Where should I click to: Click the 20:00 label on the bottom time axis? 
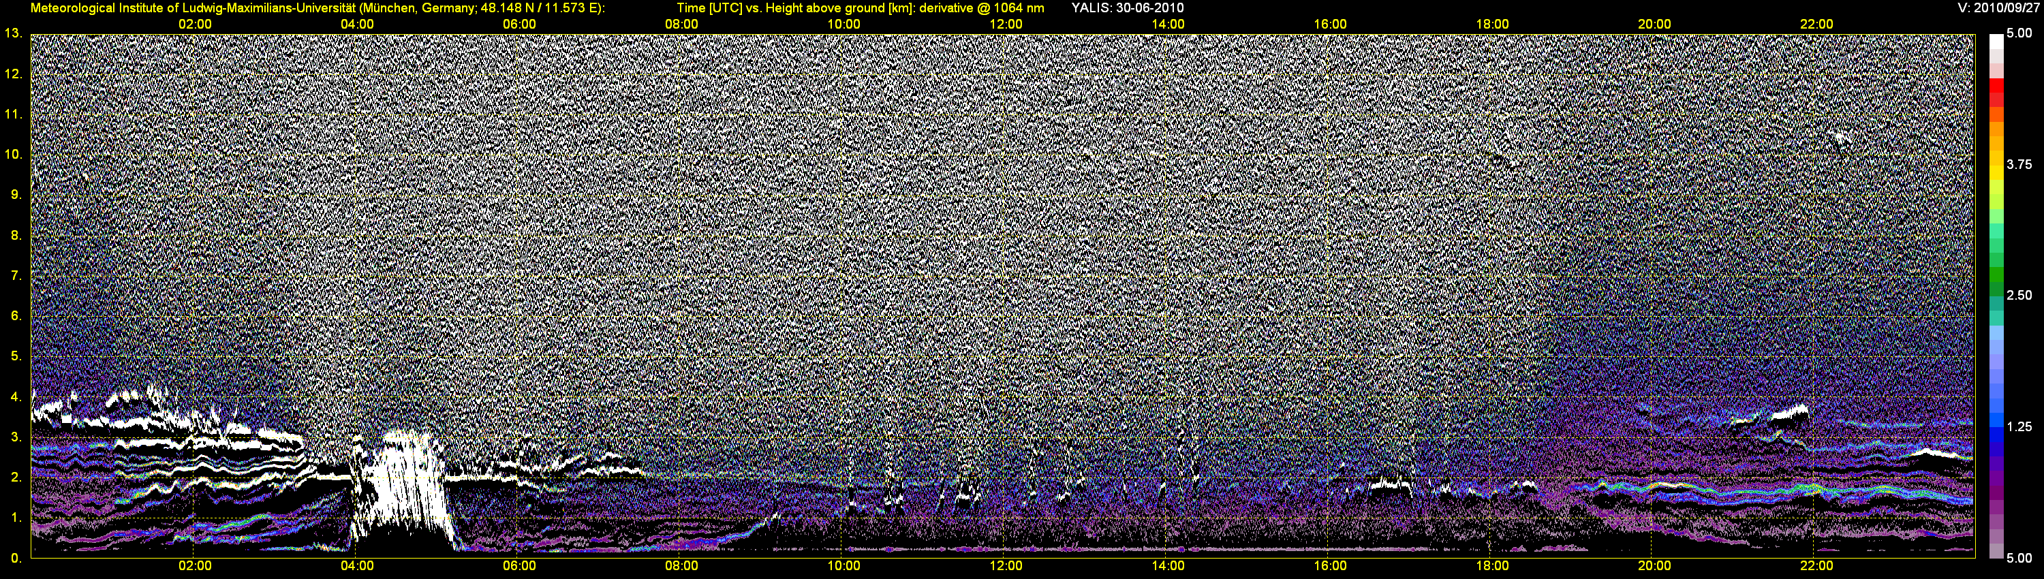[1654, 566]
